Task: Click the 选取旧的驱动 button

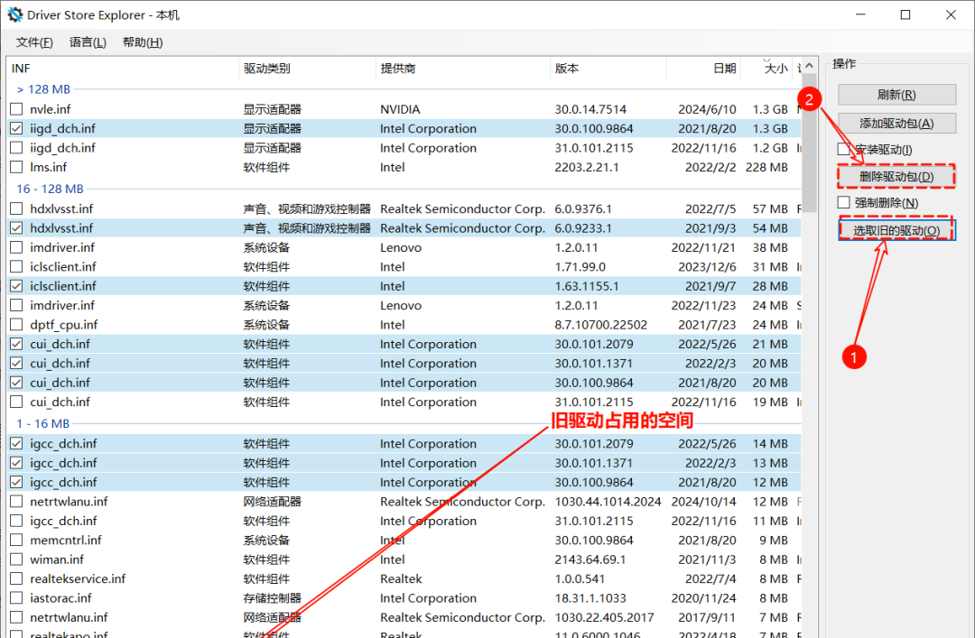Action: [x=896, y=231]
